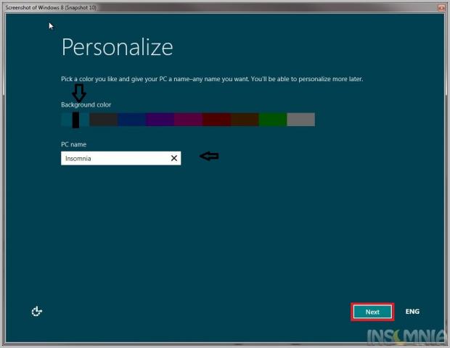Close the Windows 8 screenshot window
This screenshot has height=348, width=450.
point(441,7)
